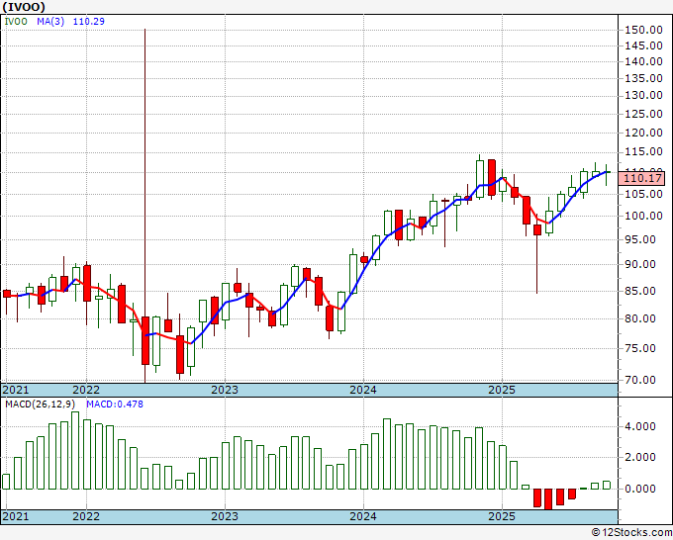Screen dimensions: 673x540
Task: Click 2024 on the MACD panel timeline
Action: pyautogui.click(x=363, y=516)
